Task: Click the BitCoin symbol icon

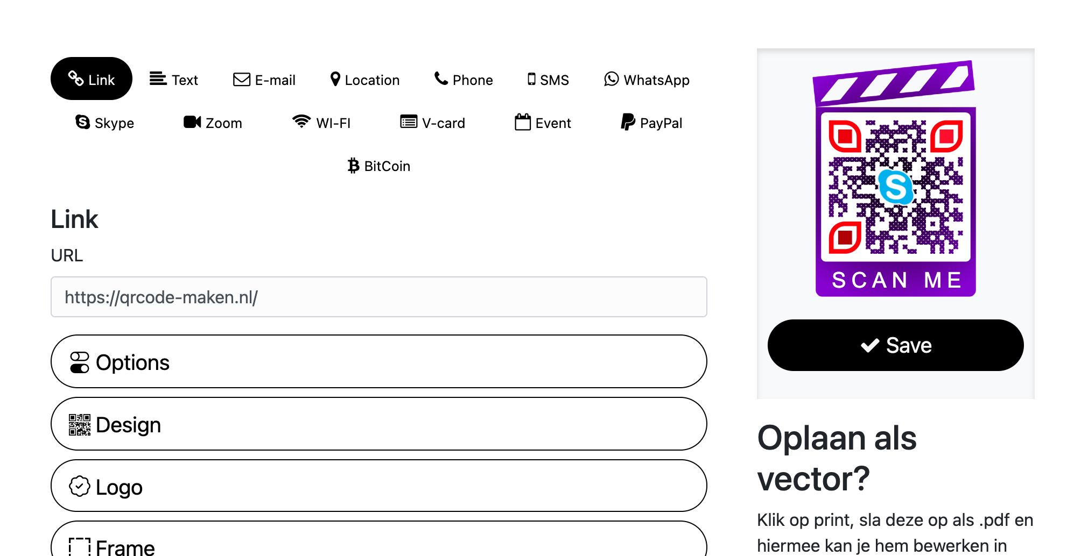Action: coord(353,166)
